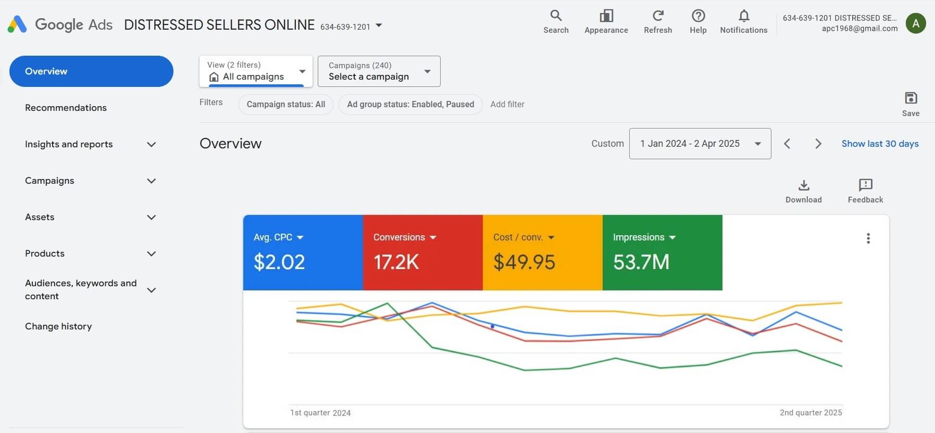935x433 pixels.
Task: Open the Feedback icon
Action: click(x=865, y=191)
